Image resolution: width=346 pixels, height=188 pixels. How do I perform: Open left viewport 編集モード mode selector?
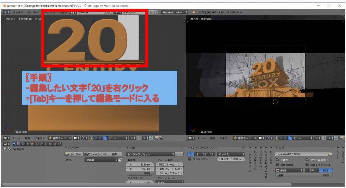tap(59, 138)
